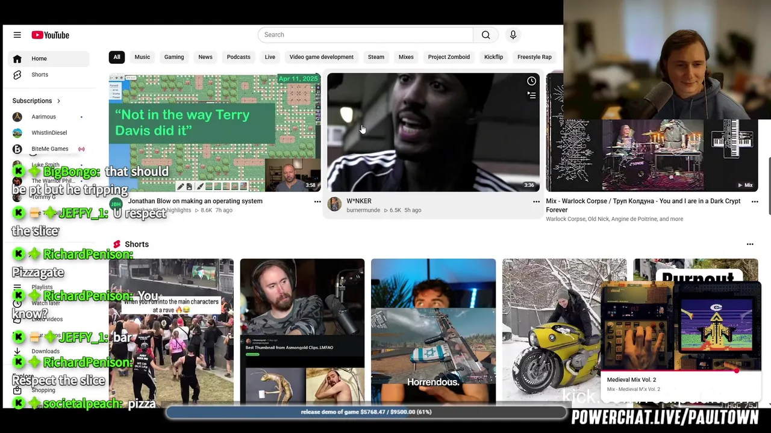The image size is (771, 433).
Task: Select the News filter chip
Action: (205, 57)
